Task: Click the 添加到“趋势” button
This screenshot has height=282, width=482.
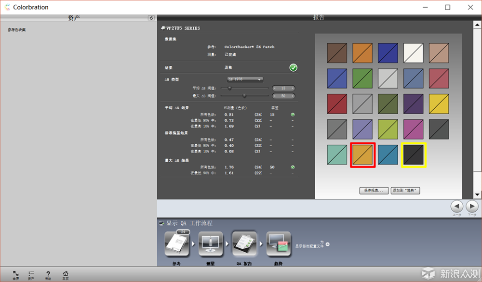Action: point(405,191)
